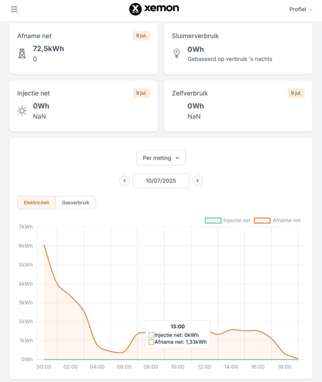Go to previous day arrow
This screenshot has height=382, width=322.
tap(125, 181)
